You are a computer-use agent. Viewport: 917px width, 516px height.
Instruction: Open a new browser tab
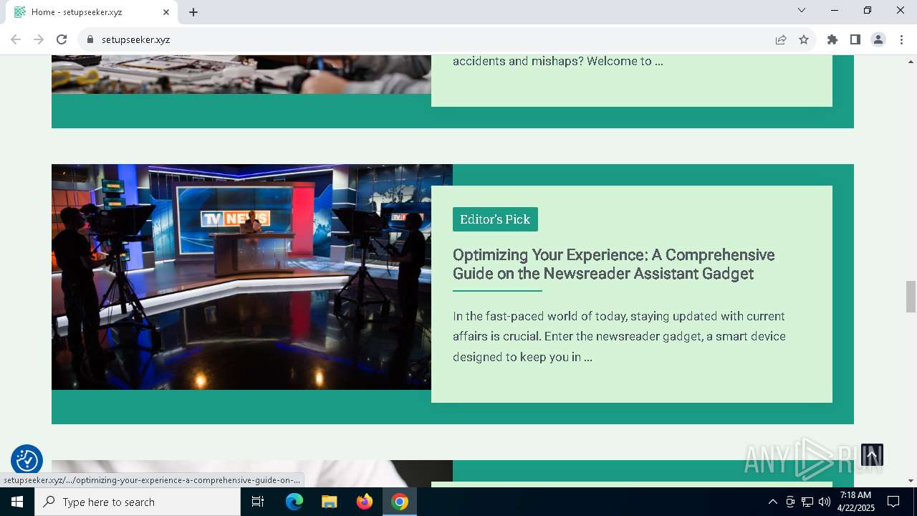(x=193, y=12)
